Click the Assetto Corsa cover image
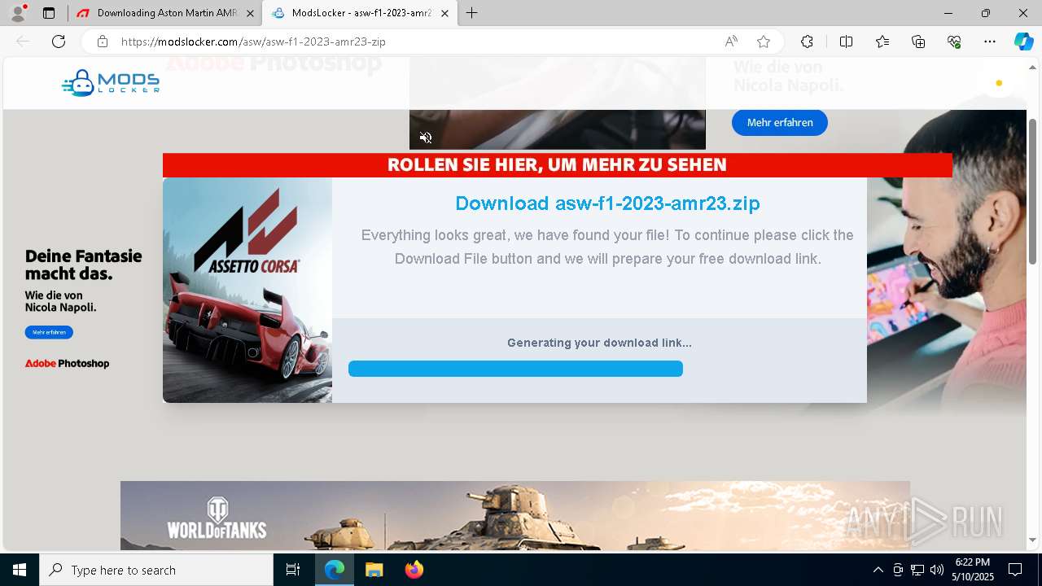Viewport: 1042px width, 586px height. 247,290
